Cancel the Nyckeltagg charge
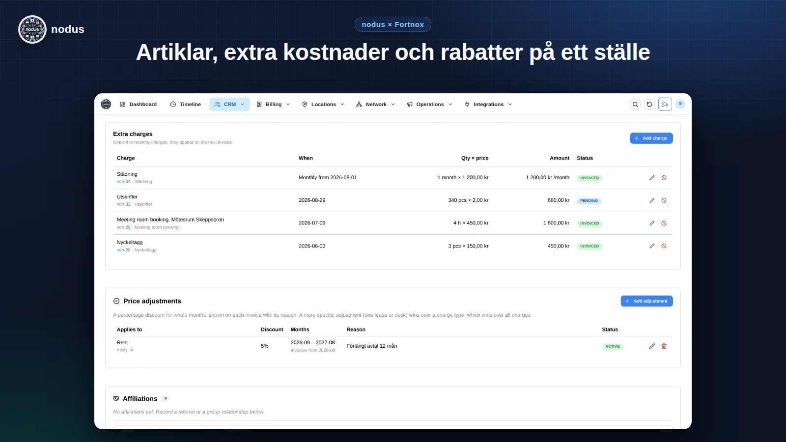Image resolution: width=786 pixels, height=442 pixels. 664,246
